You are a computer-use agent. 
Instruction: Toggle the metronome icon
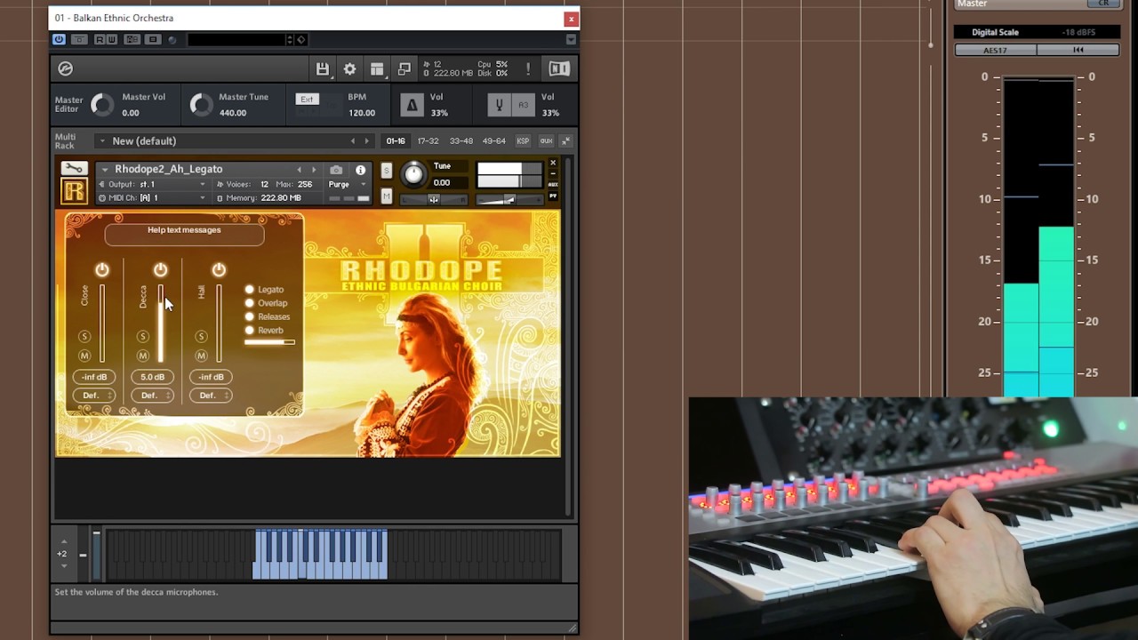point(411,105)
